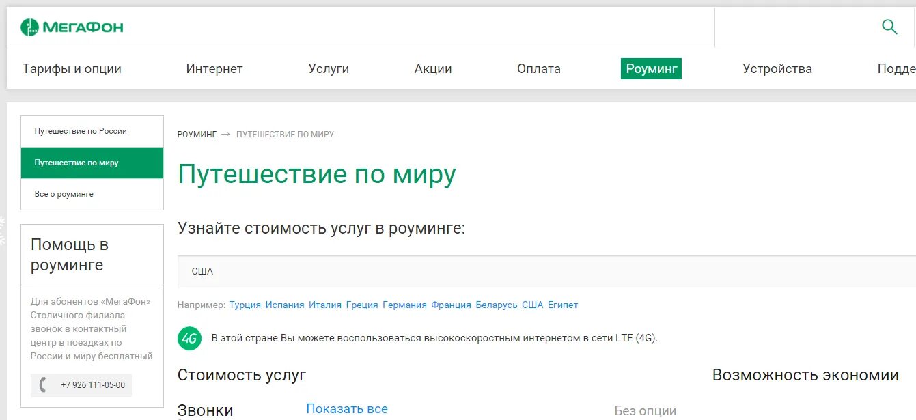
Task: Open the Устройства menu
Action: (777, 69)
